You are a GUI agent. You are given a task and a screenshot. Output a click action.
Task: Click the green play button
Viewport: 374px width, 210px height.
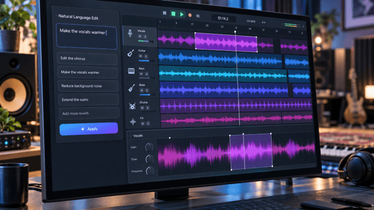182,14
